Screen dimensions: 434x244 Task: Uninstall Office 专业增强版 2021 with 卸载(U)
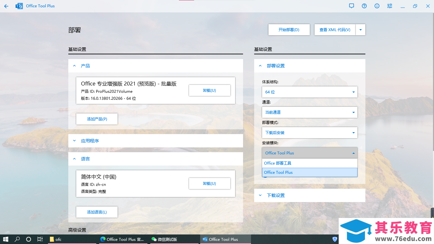pos(209,90)
